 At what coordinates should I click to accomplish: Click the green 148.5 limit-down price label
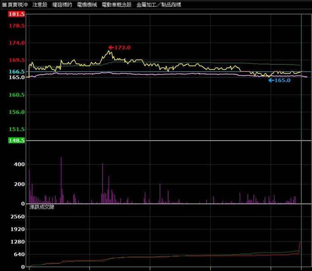coord(17,141)
